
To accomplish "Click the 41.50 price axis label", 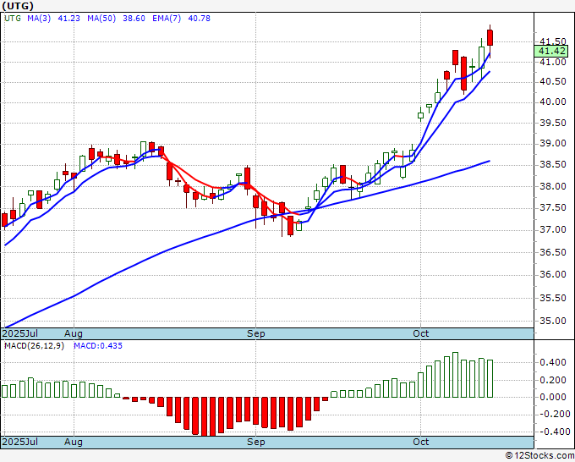I will click(x=553, y=41).
